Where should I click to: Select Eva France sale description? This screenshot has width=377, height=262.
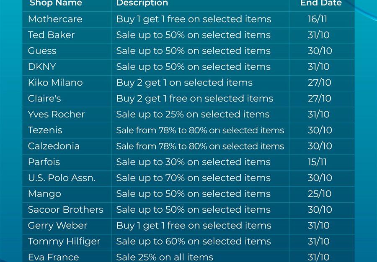(165, 257)
